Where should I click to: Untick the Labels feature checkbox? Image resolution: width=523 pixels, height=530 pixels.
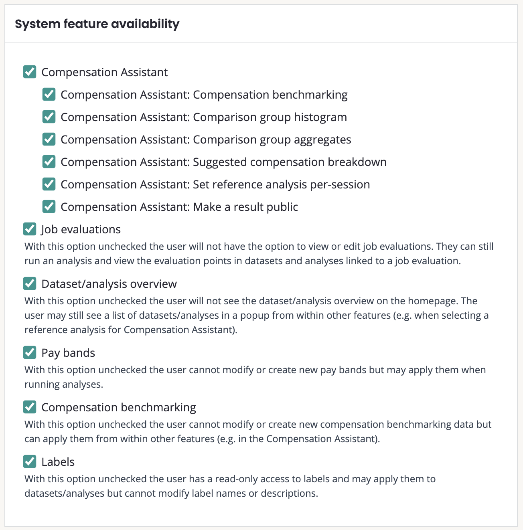(x=30, y=462)
